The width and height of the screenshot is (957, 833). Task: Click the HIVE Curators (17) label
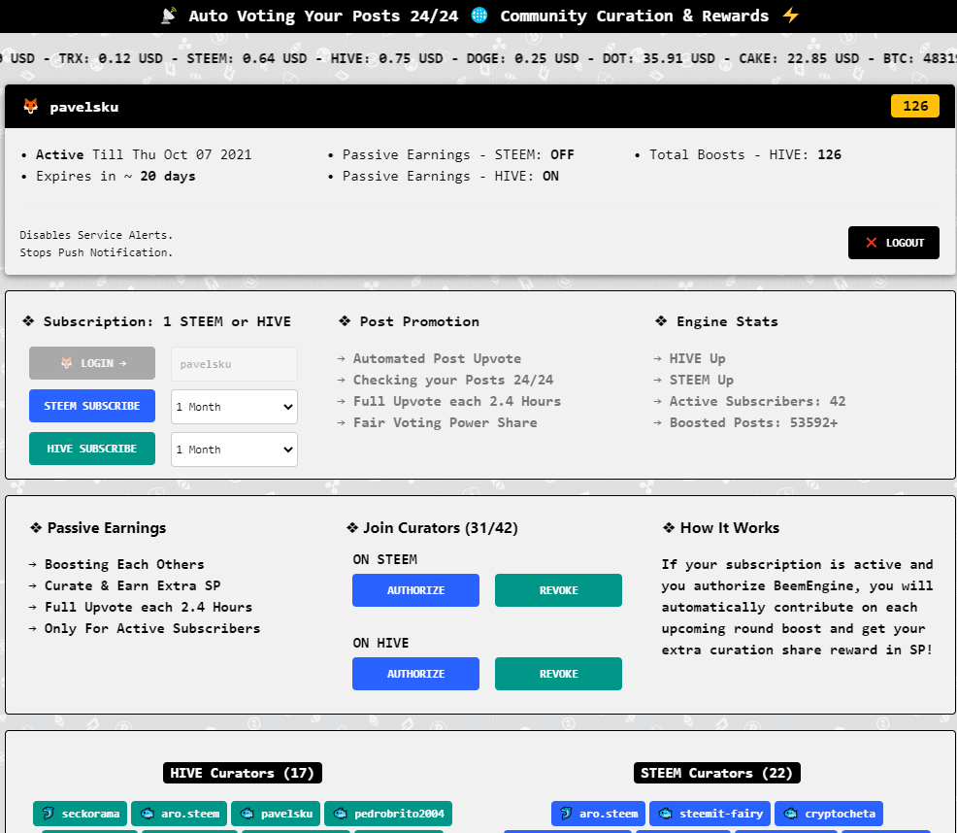click(x=243, y=773)
